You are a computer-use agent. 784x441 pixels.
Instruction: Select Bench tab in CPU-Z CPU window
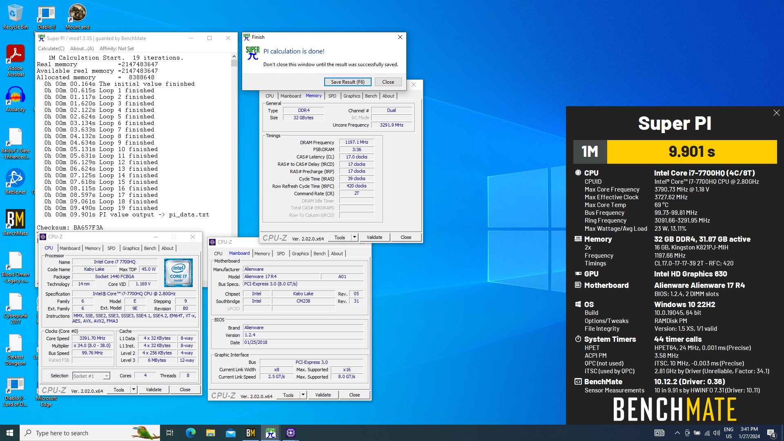(x=150, y=248)
